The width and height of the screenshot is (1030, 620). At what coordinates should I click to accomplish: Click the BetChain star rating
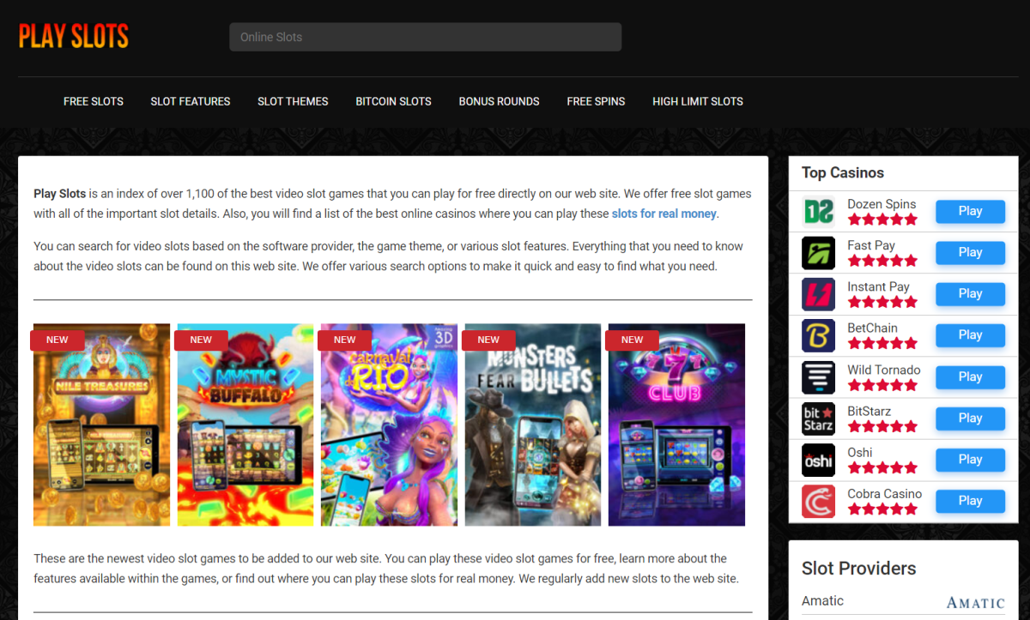pos(882,343)
